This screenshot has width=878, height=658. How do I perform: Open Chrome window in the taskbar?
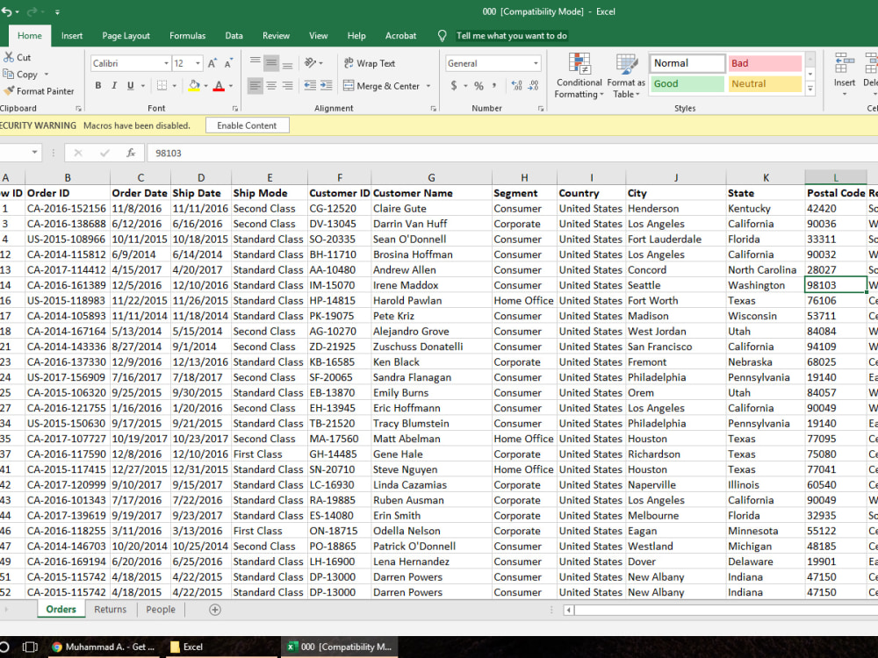tap(103, 647)
